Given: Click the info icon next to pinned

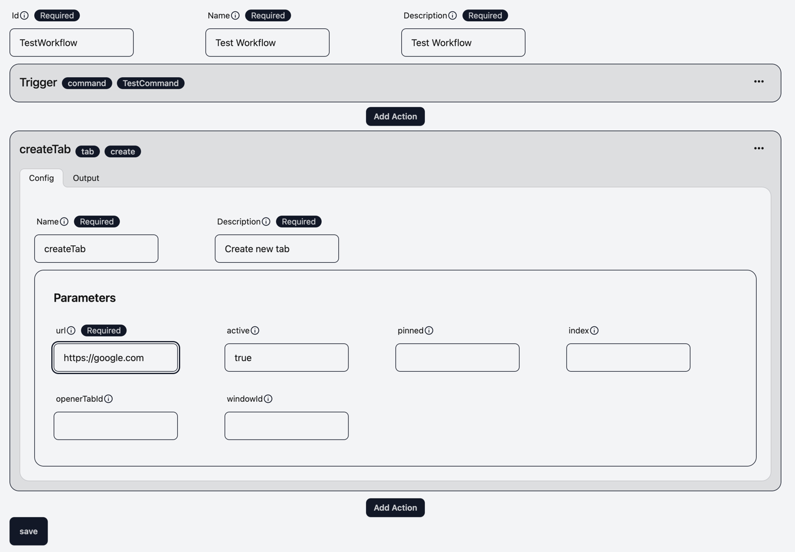Looking at the screenshot, I should 429,330.
